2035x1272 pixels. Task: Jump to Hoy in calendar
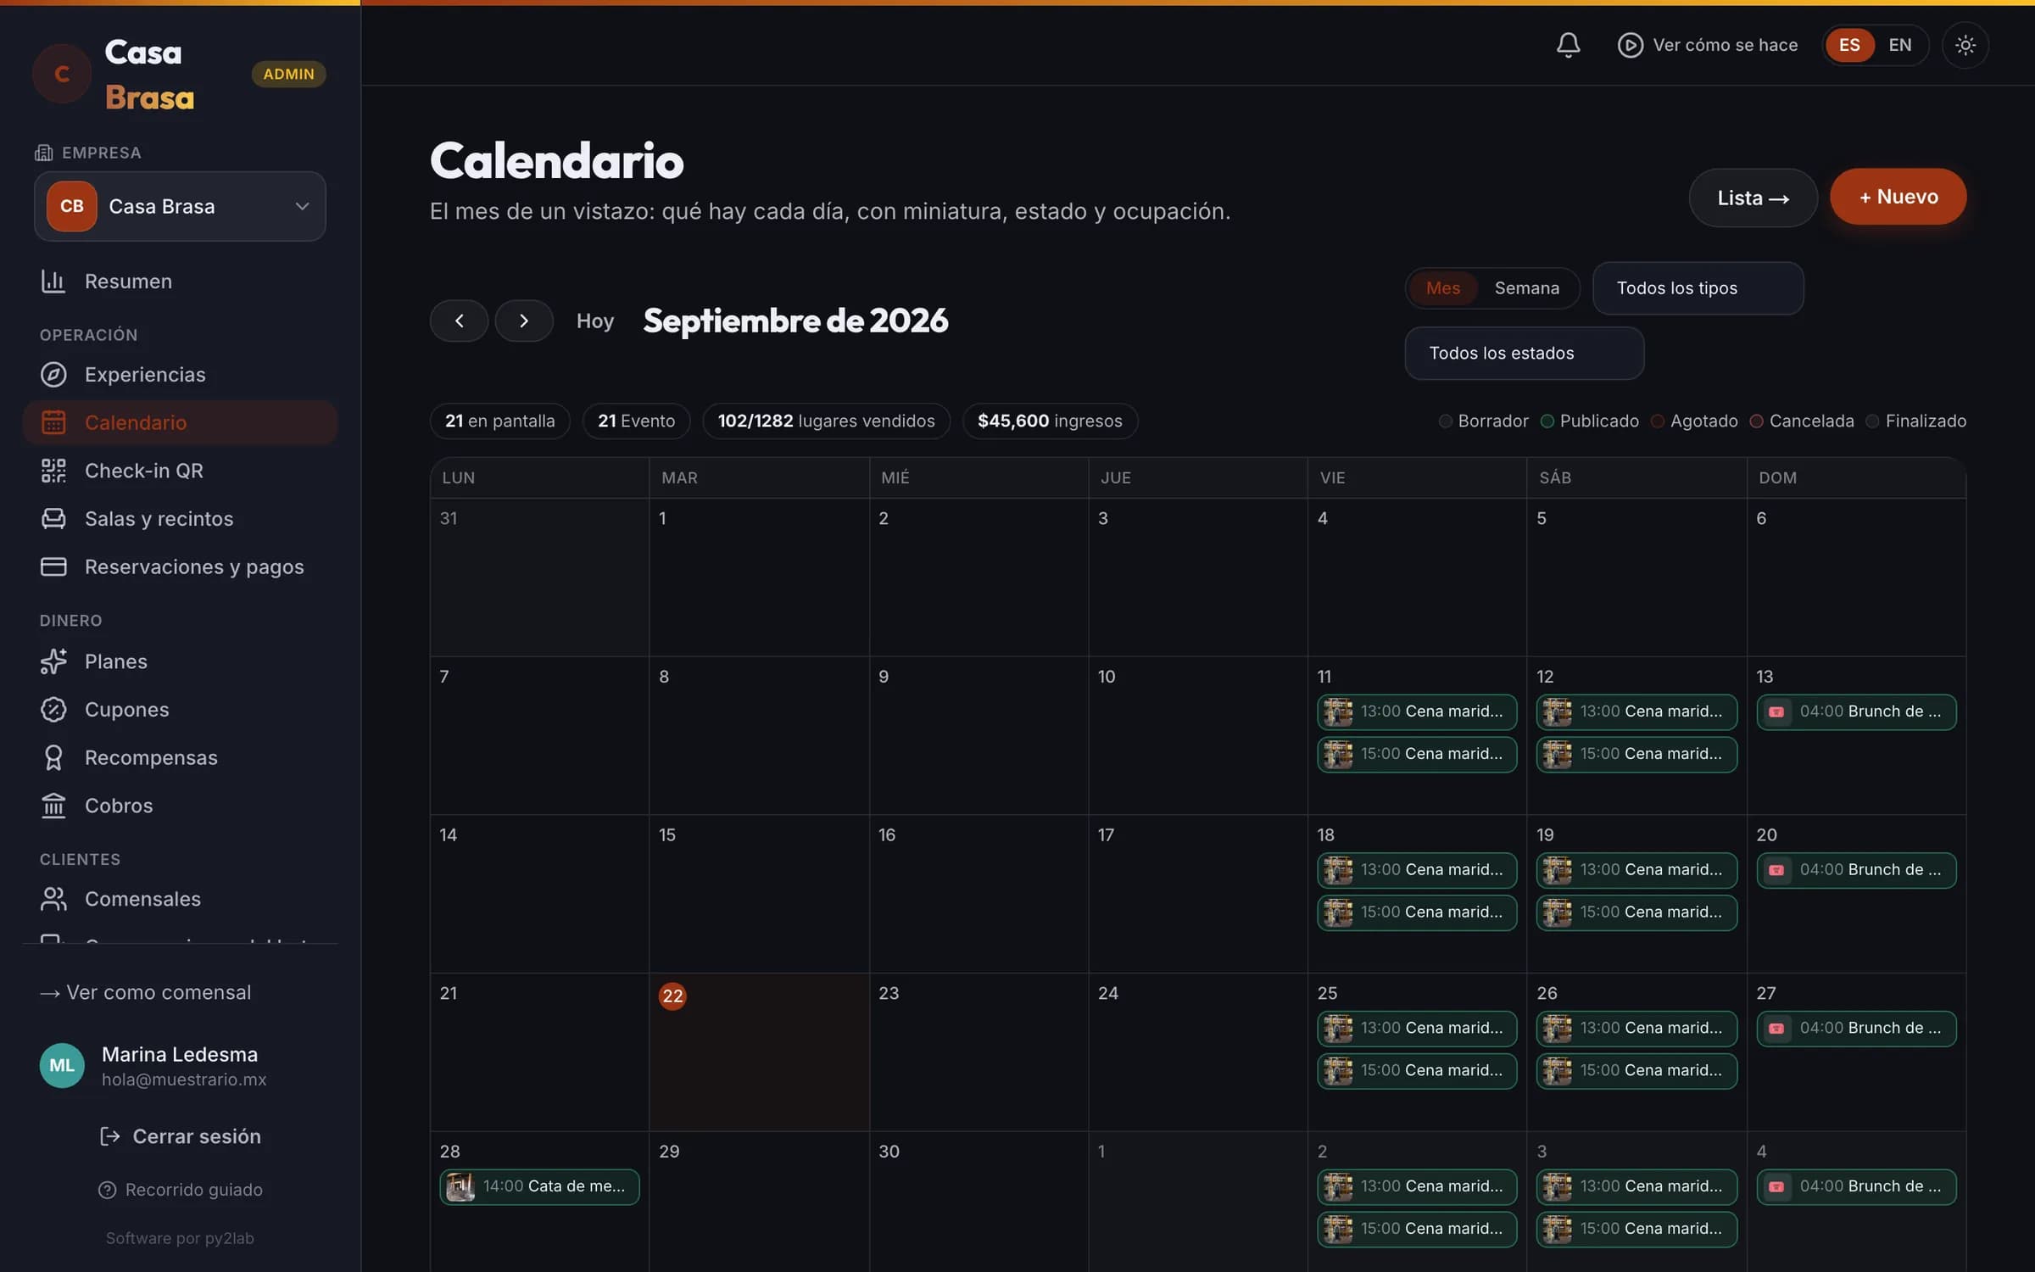pyautogui.click(x=594, y=321)
